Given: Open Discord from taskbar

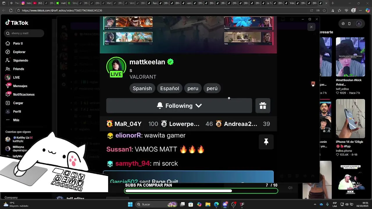Looking at the screenshot, I should (225, 204).
